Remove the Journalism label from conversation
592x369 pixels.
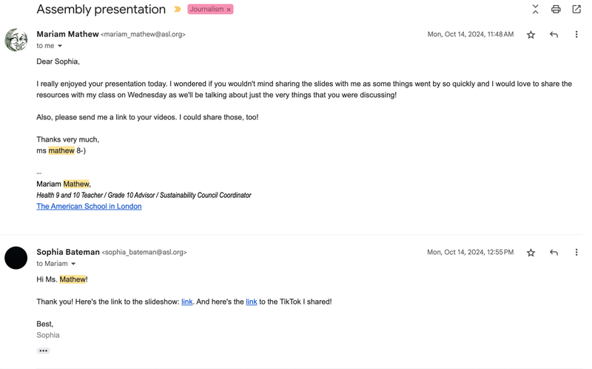(229, 10)
